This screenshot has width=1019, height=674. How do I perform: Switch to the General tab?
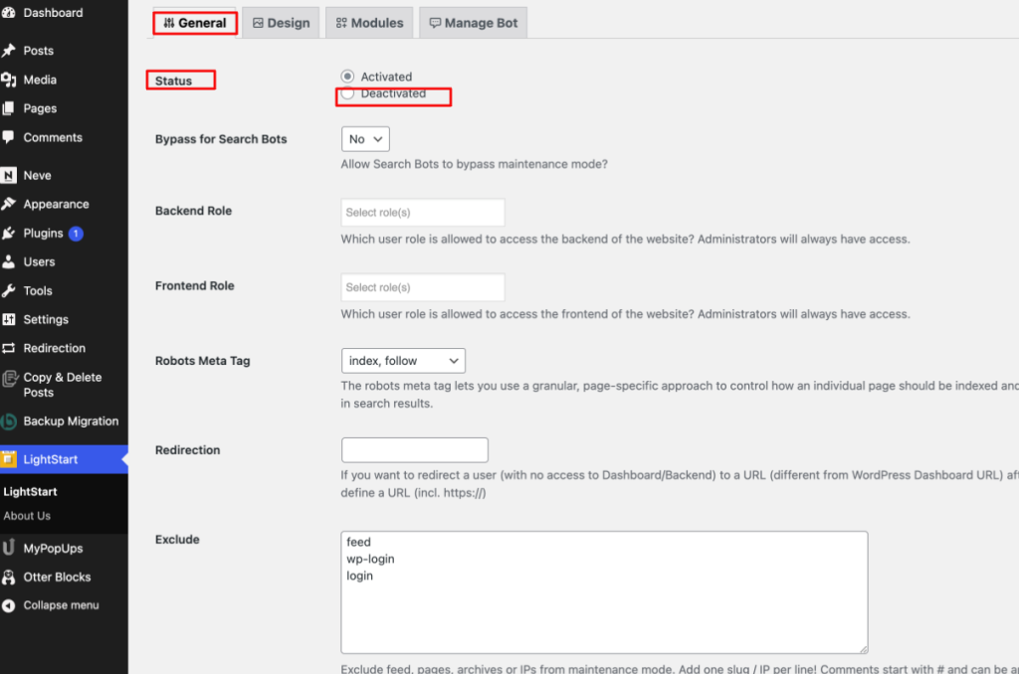point(194,23)
